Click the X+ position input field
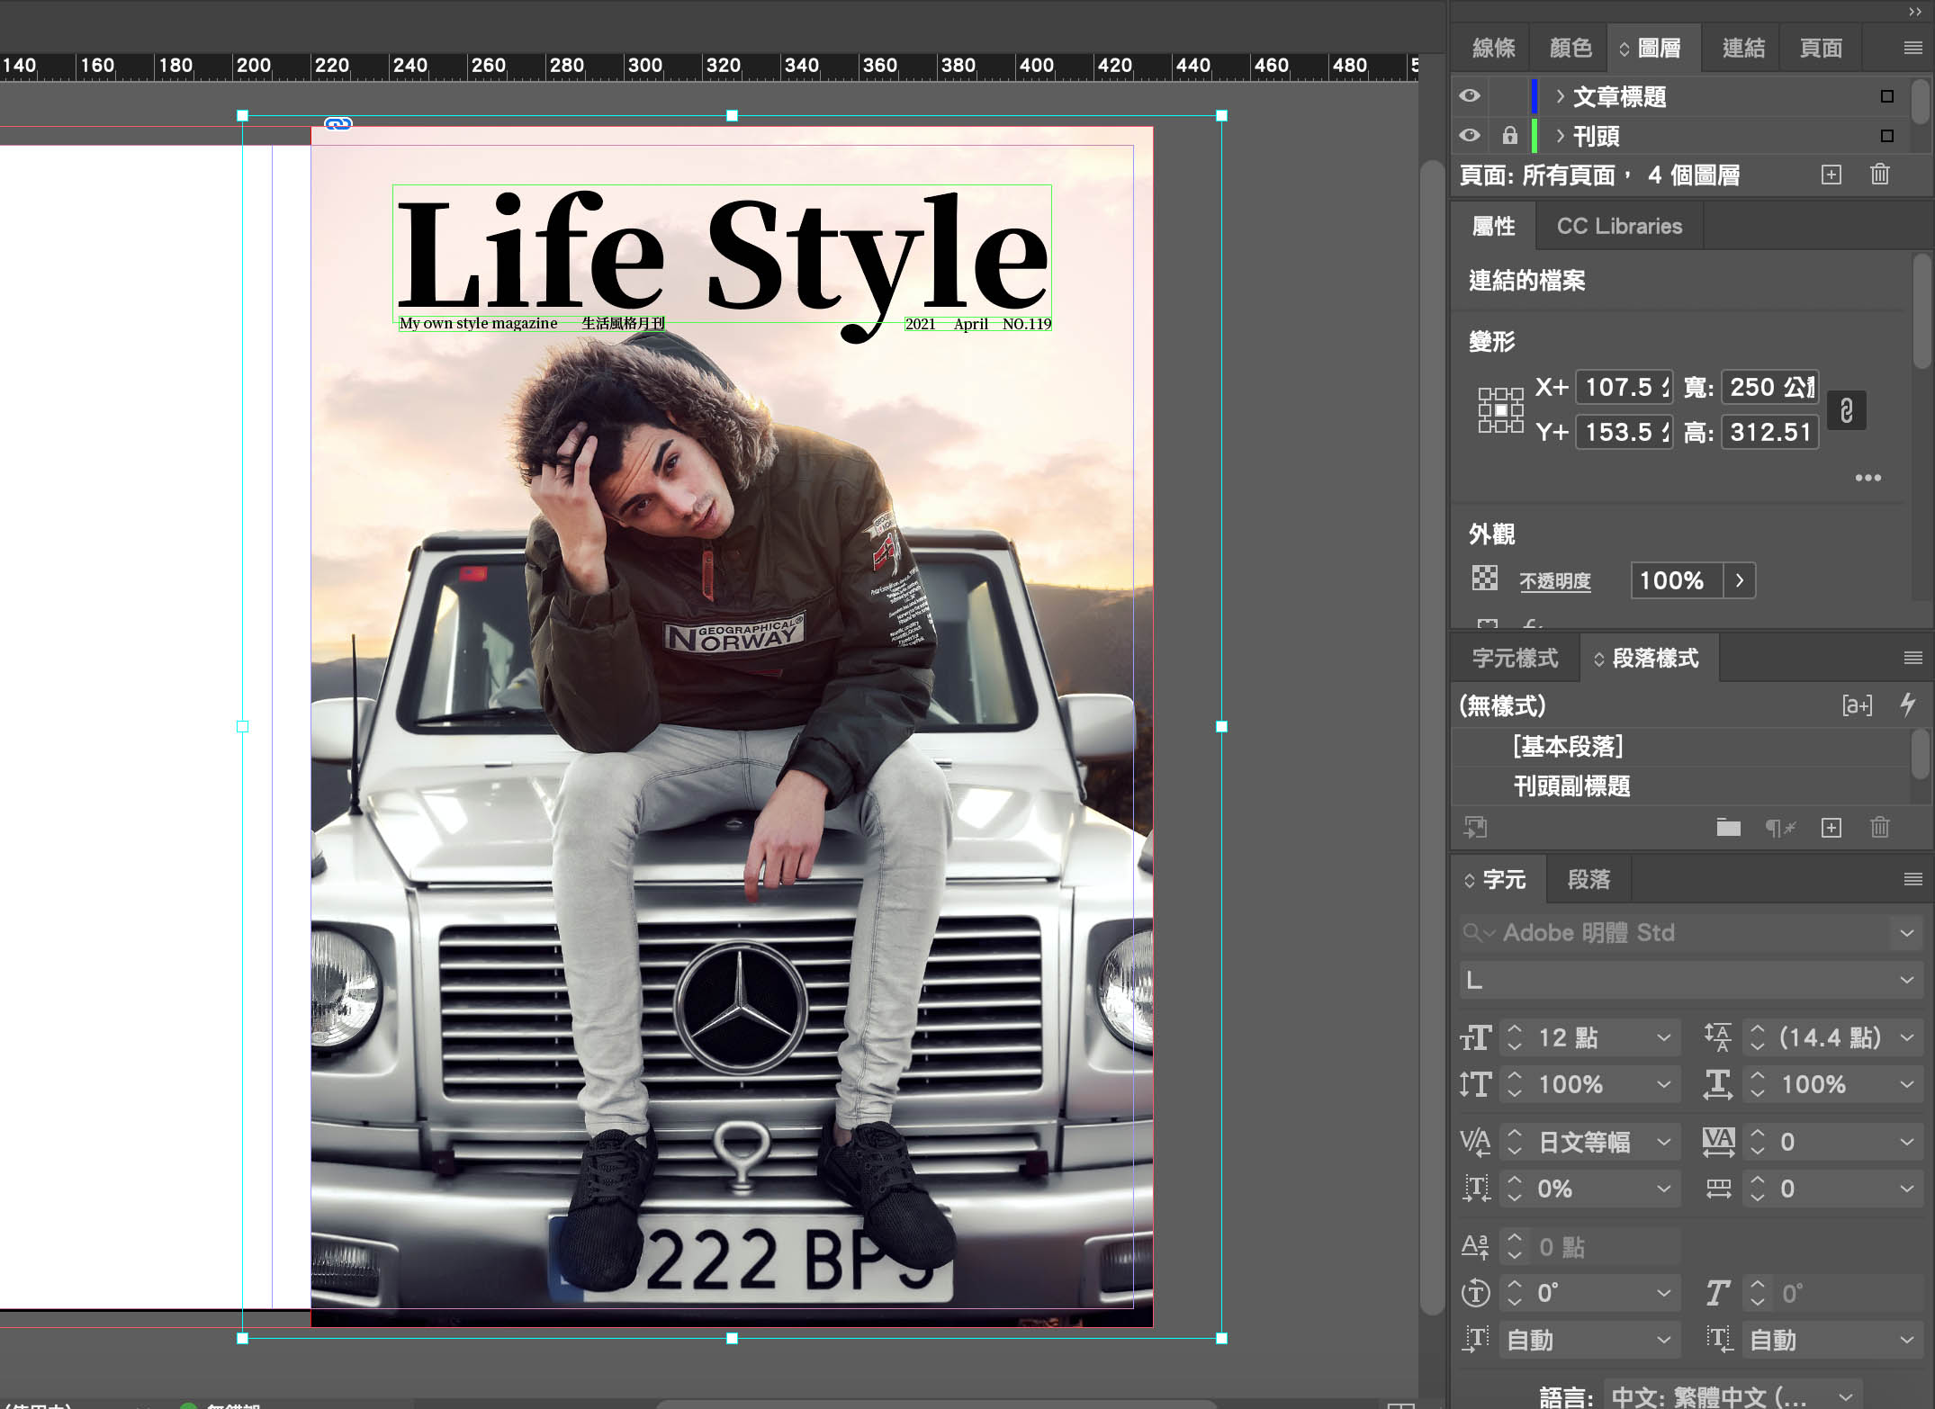The height and width of the screenshot is (1409, 1935). [1624, 387]
